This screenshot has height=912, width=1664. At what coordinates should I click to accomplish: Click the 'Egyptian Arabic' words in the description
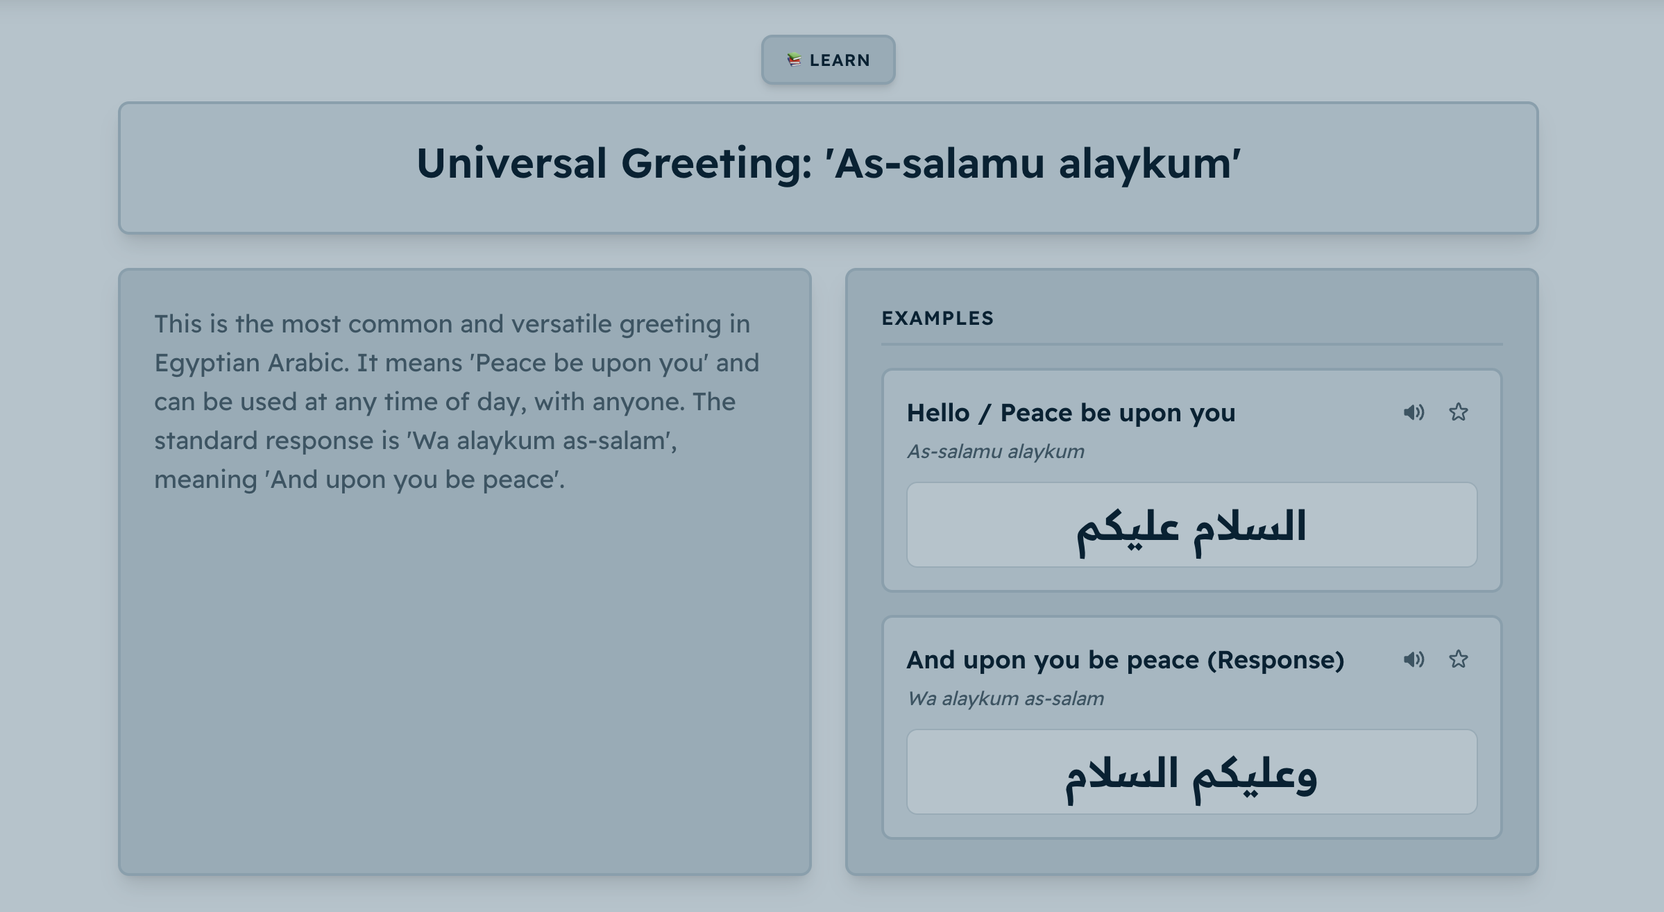pyautogui.click(x=251, y=363)
